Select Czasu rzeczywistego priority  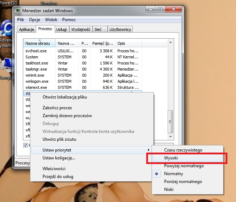(183, 150)
